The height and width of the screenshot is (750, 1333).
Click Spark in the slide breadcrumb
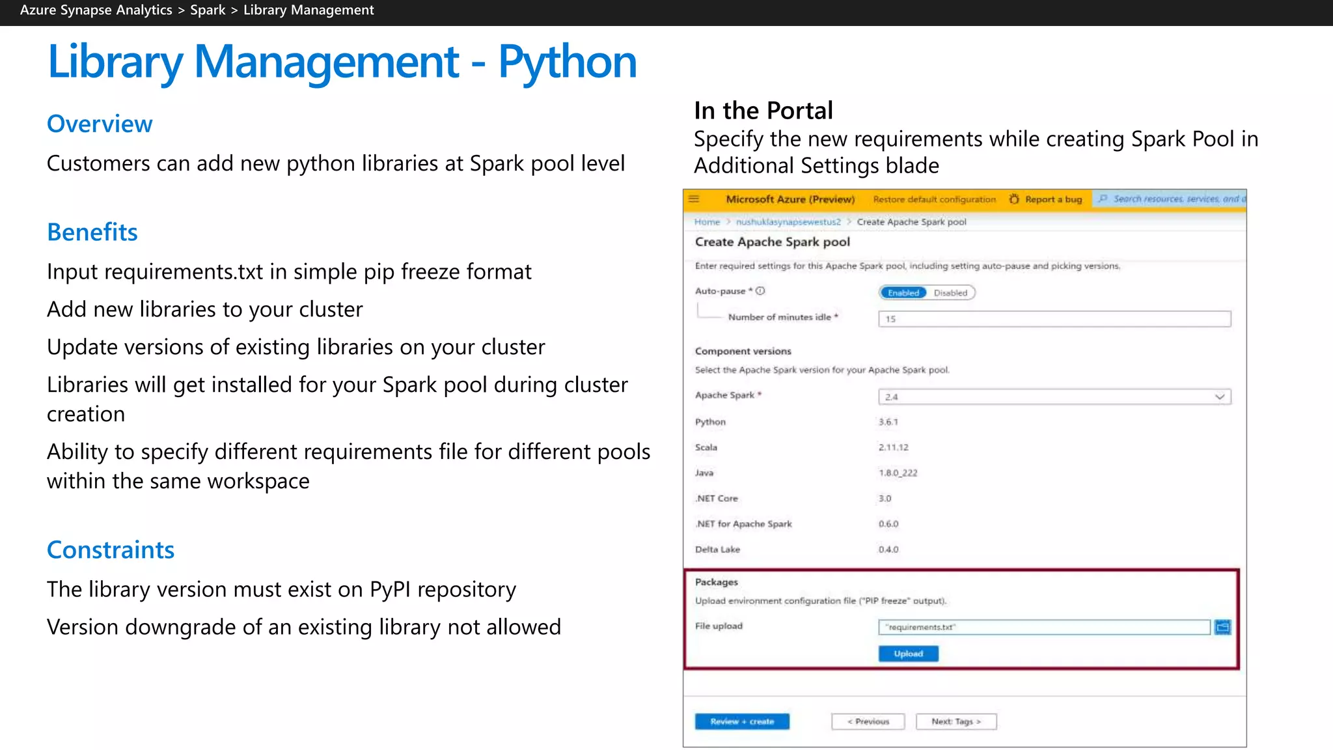point(208,10)
